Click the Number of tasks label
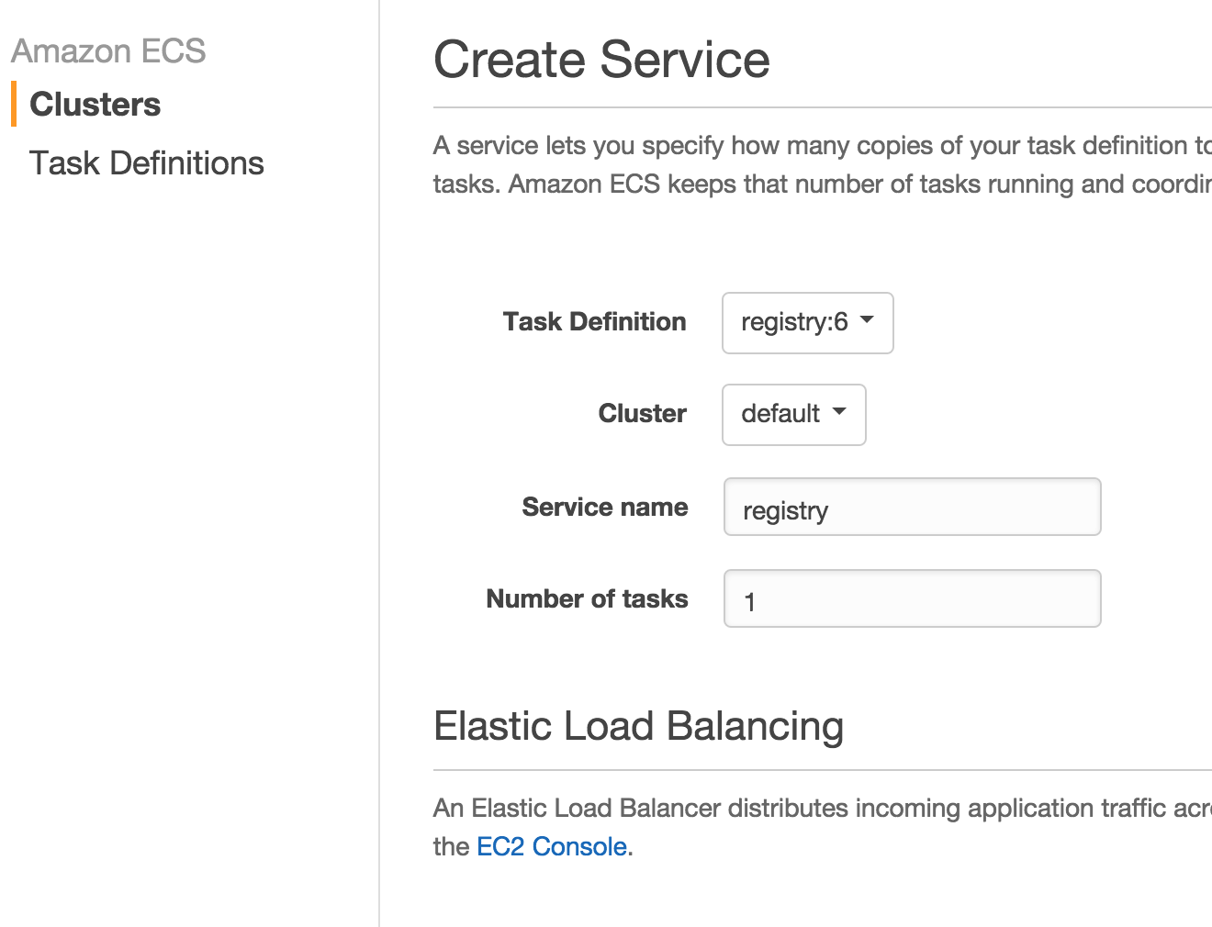The height and width of the screenshot is (927, 1212). click(587, 598)
